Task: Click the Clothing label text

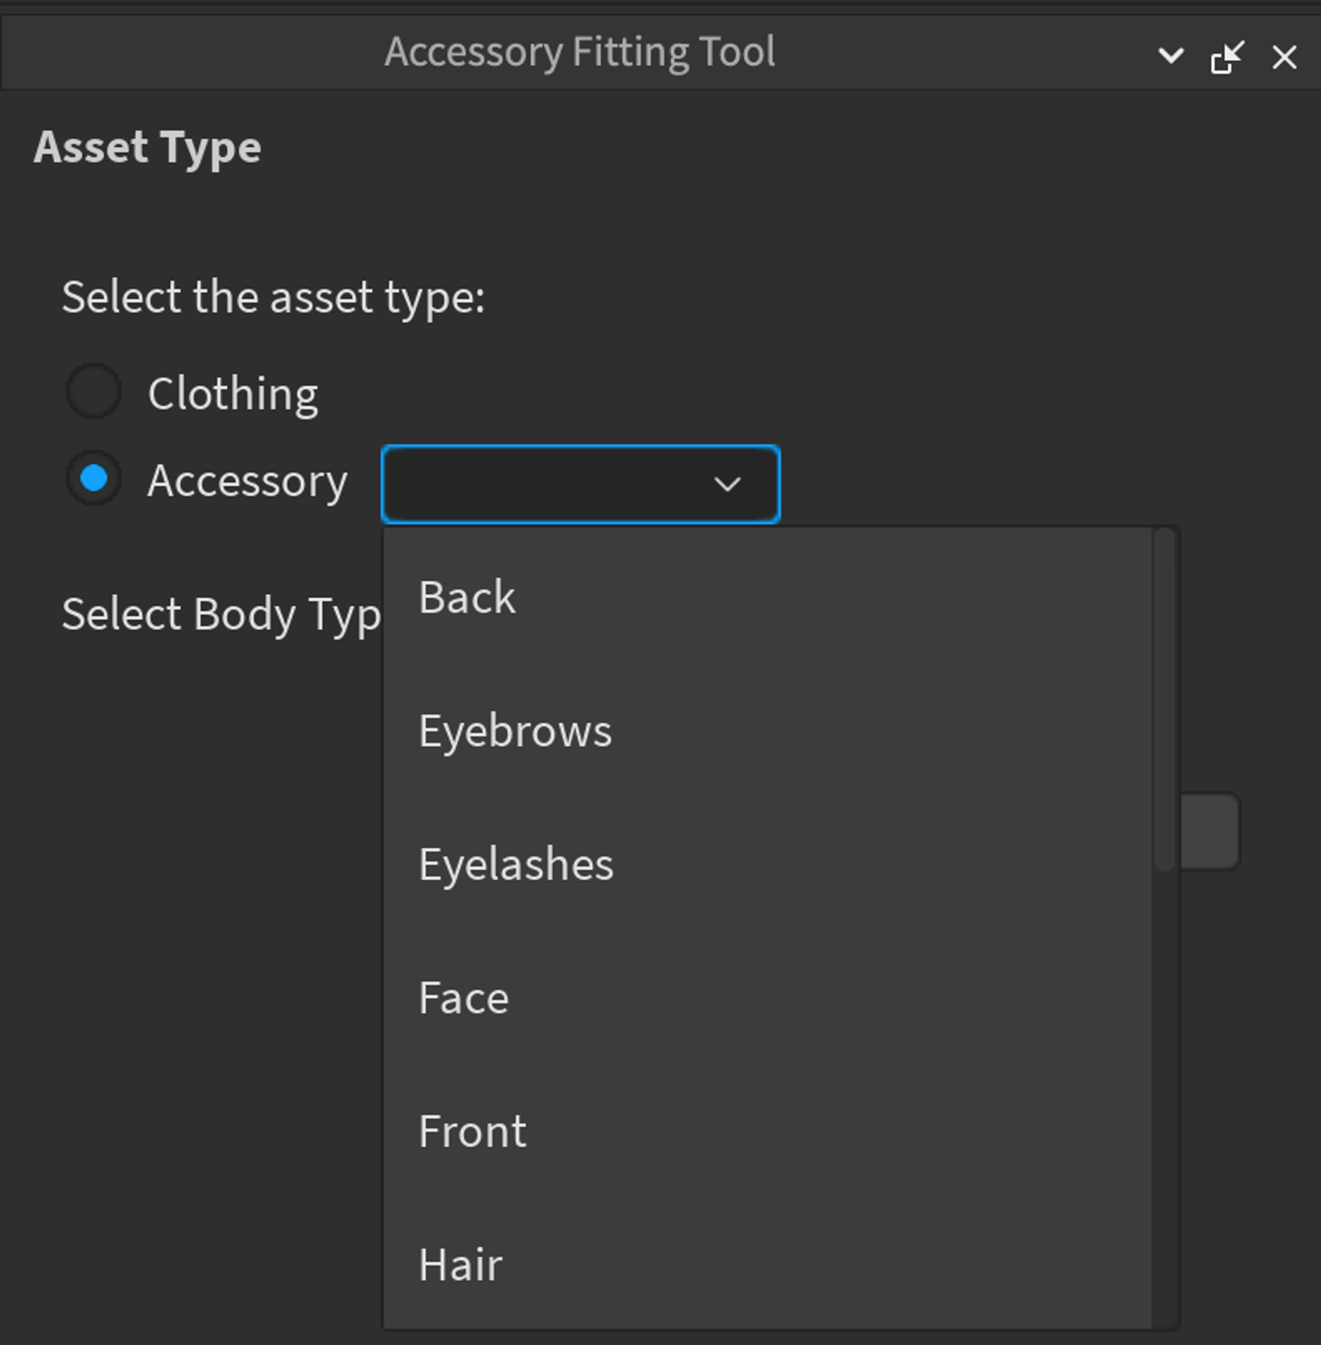Action: tap(233, 393)
